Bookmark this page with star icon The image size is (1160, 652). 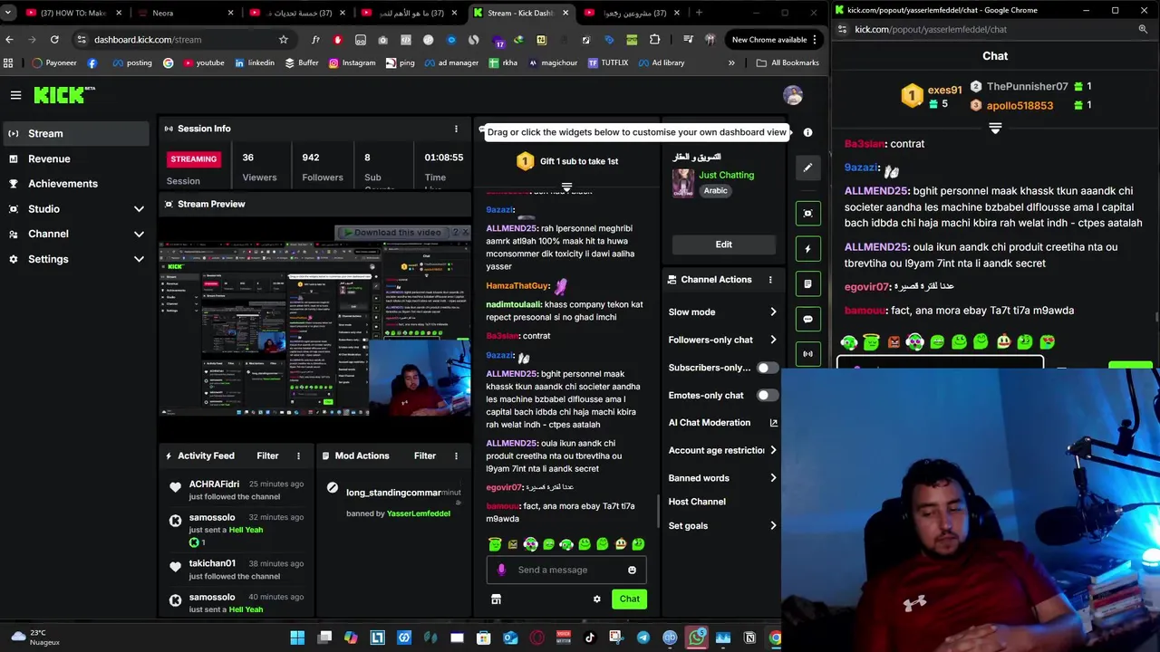pyautogui.click(x=283, y=40)
